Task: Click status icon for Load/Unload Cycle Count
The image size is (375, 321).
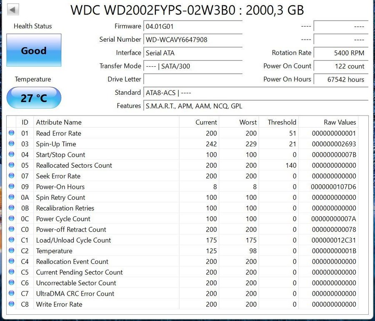Action: coord(12,240)
